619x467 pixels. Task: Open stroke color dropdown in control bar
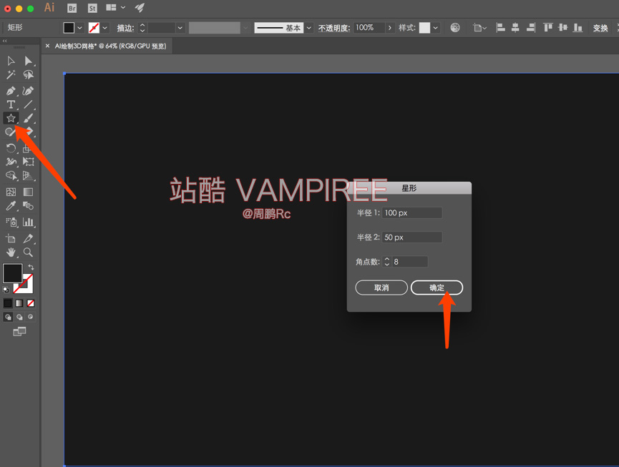click(104, 28)
